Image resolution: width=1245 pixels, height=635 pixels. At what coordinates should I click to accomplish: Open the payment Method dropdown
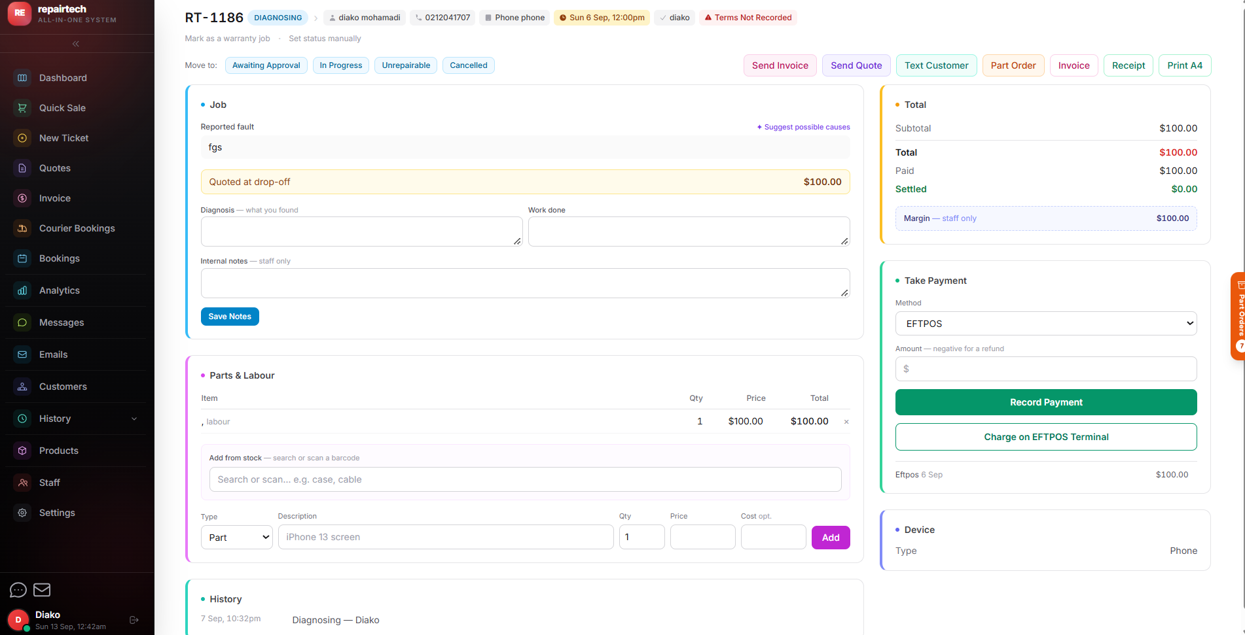(1046, 324)
